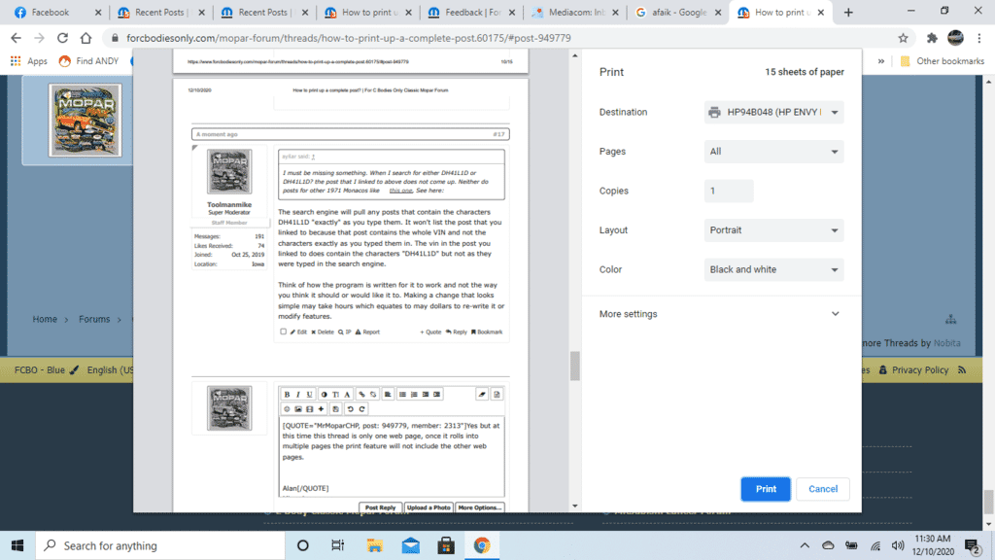Open Microsoft Store from the taskbar
Screen dimensions: 995x560
[446, 545]
